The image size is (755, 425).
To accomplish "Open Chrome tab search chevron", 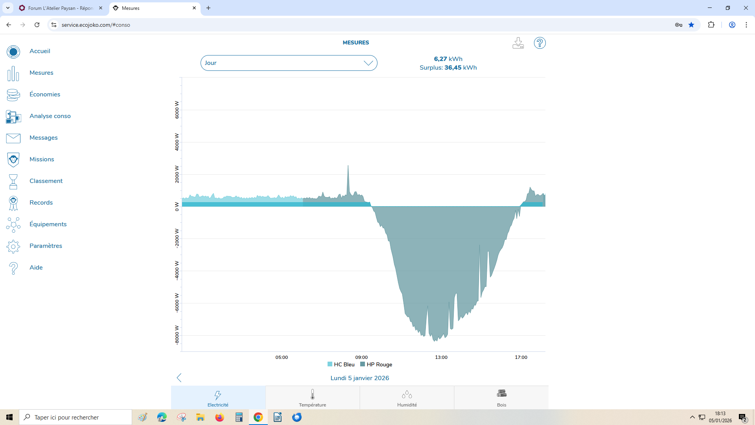I will pos(7,8).
